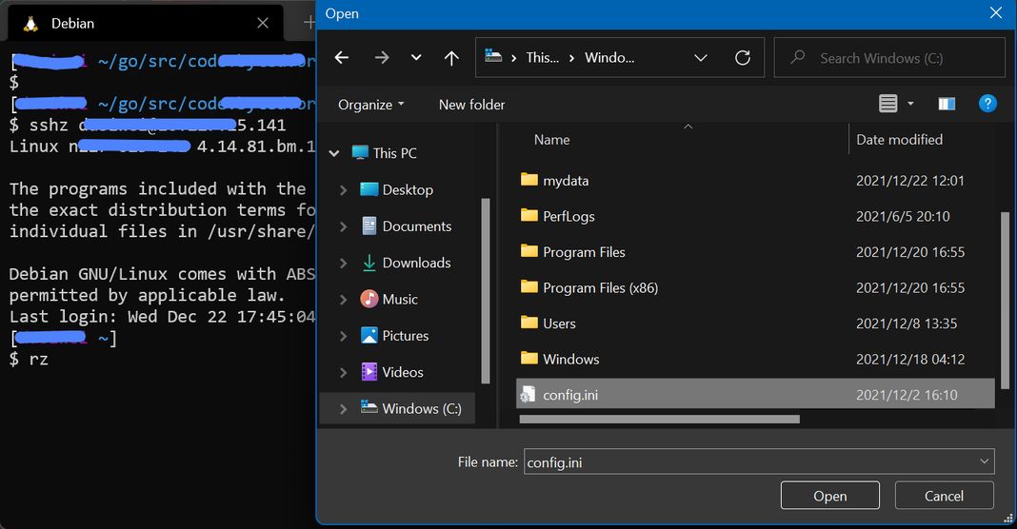Click the drive icon in address bar
Viewport: 1017px width, 529px height.
tap(493, 56)
